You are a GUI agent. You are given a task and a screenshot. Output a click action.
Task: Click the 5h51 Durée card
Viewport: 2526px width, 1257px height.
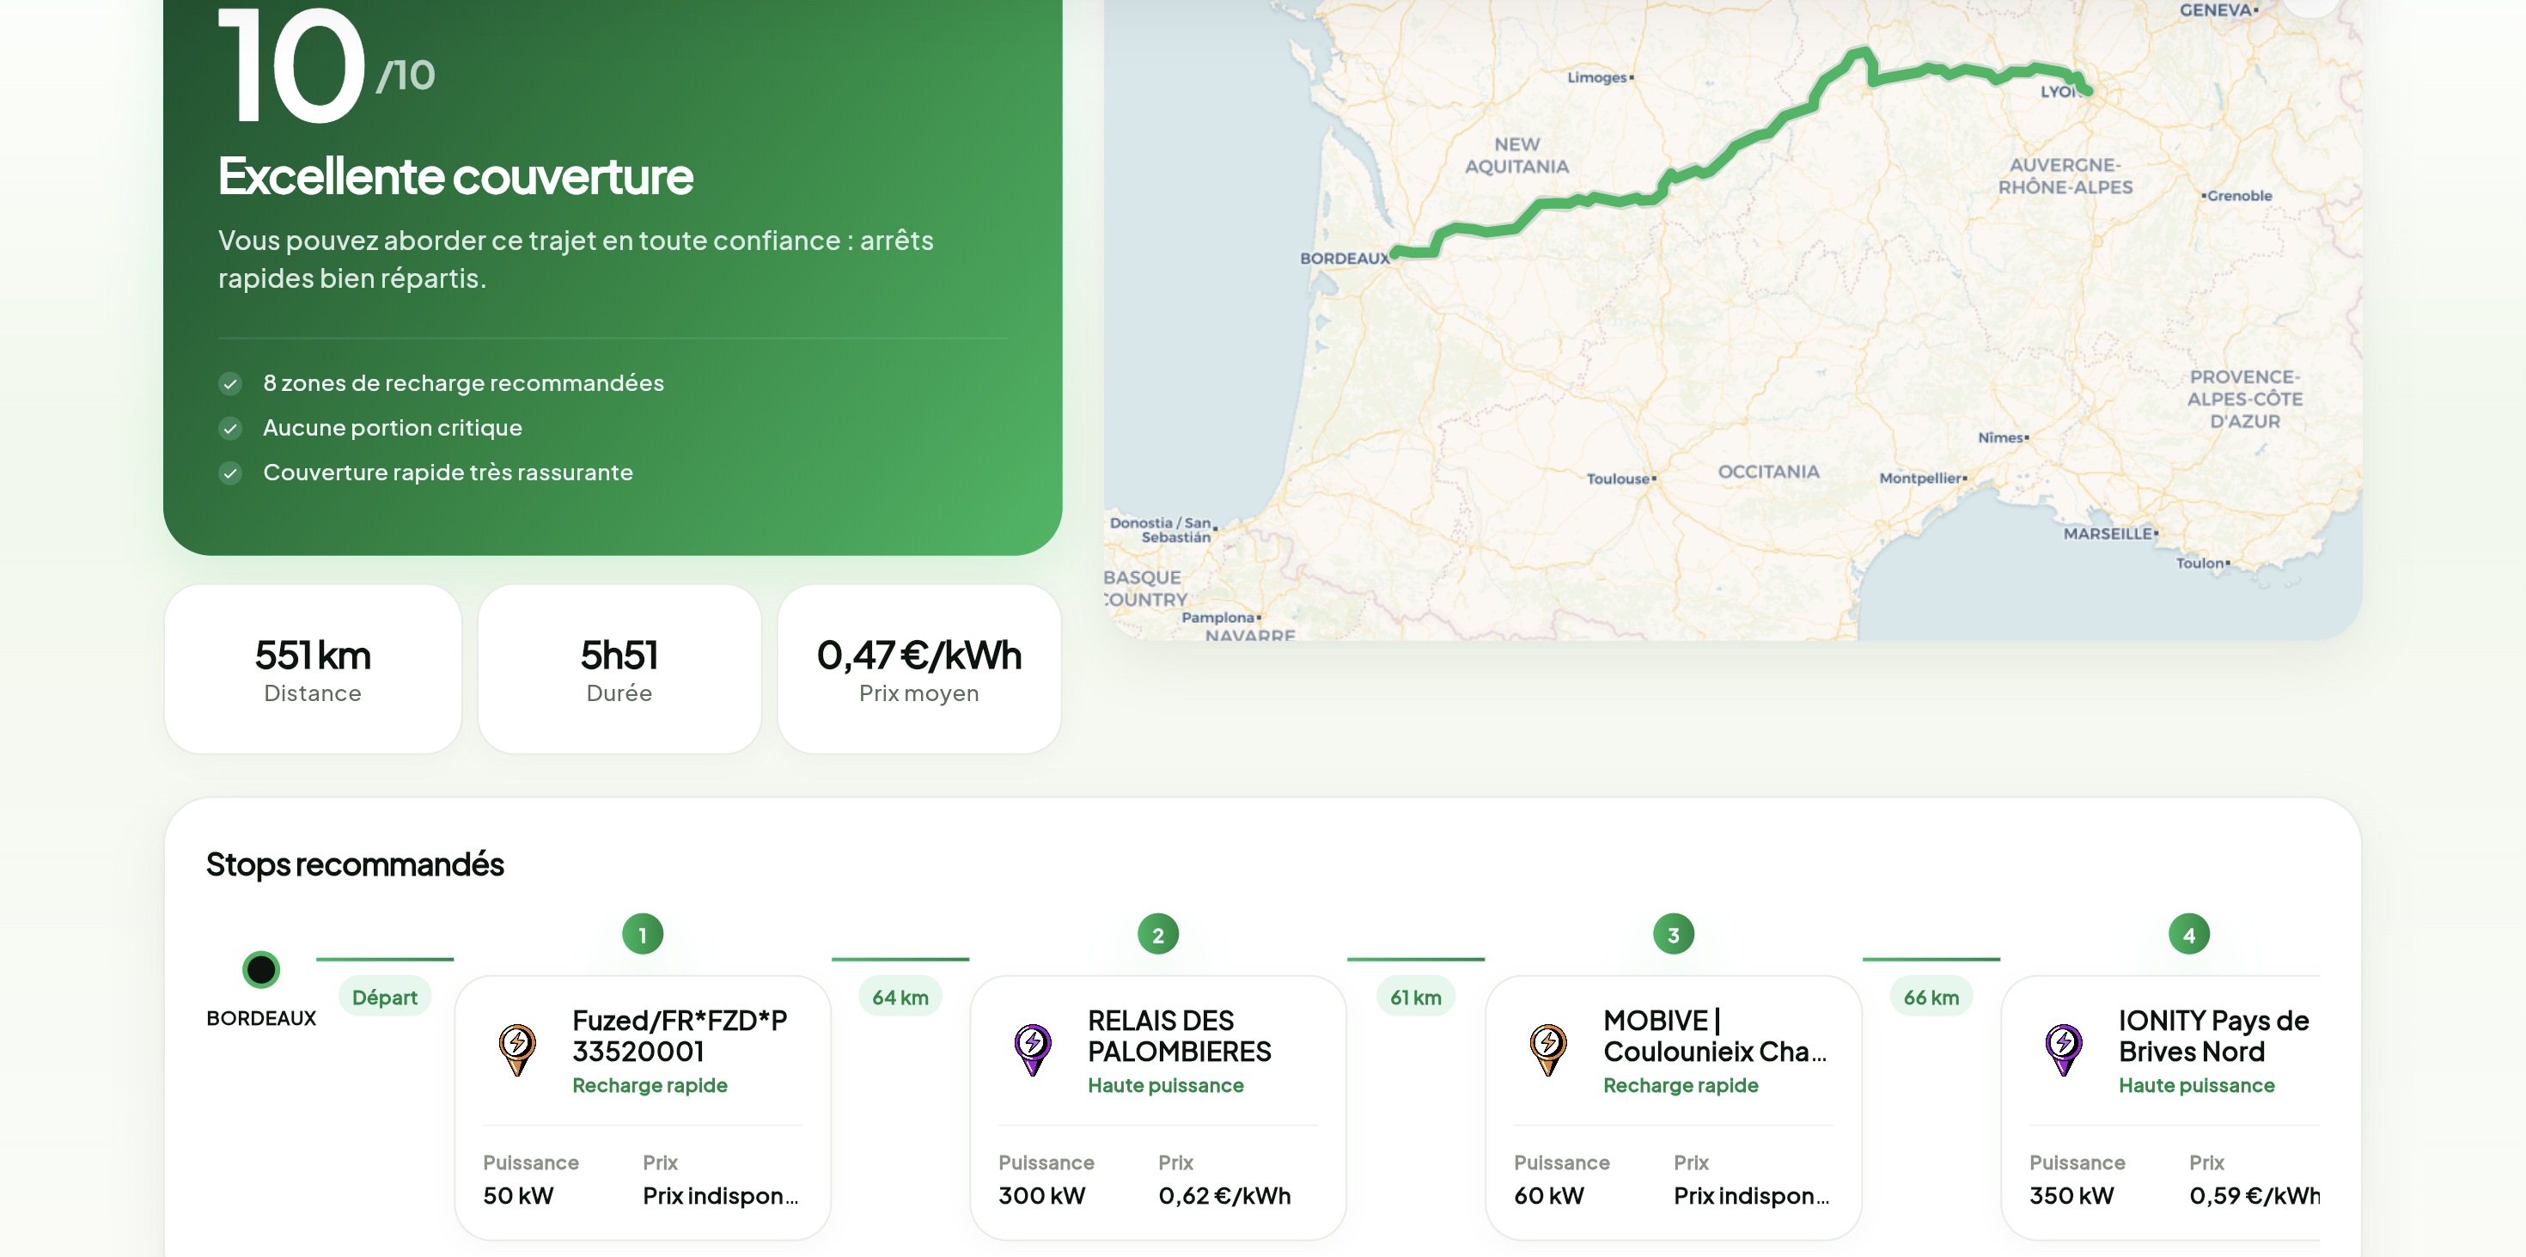point(619,669)
